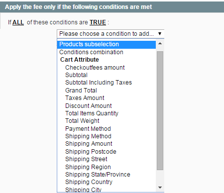This screenshot has height=193, width=224.
Task: Open the condition chooser dropdown arrow
Action: click(160, 34)
